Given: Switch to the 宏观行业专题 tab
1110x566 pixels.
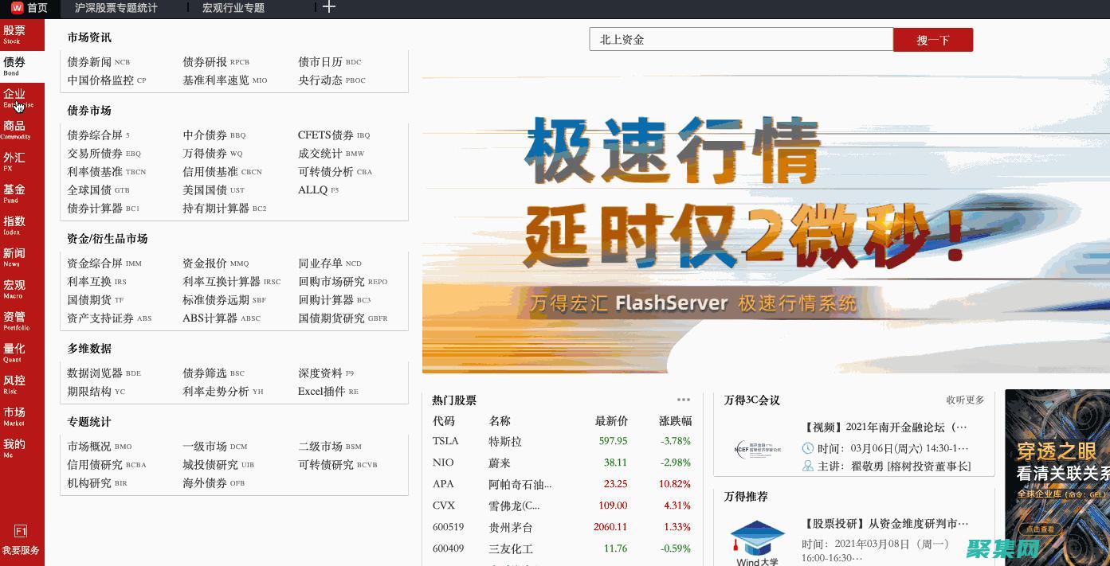Looking at the screenshot, I should click(233, 8).
